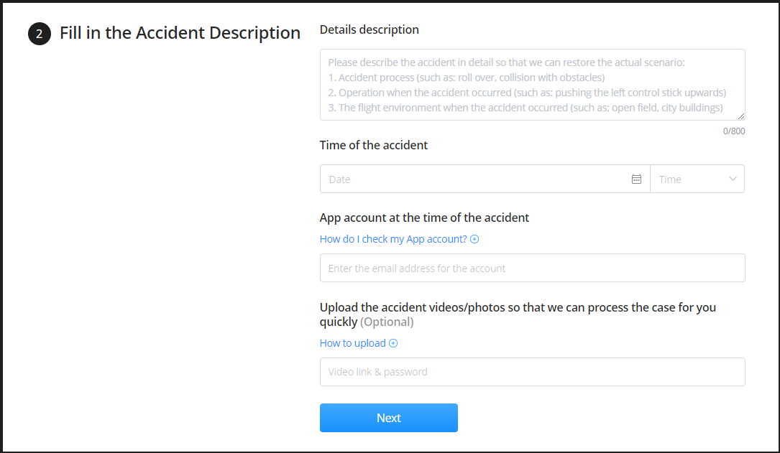Click the resize handle of the description box
780x453 pixels.
point(741,116)
